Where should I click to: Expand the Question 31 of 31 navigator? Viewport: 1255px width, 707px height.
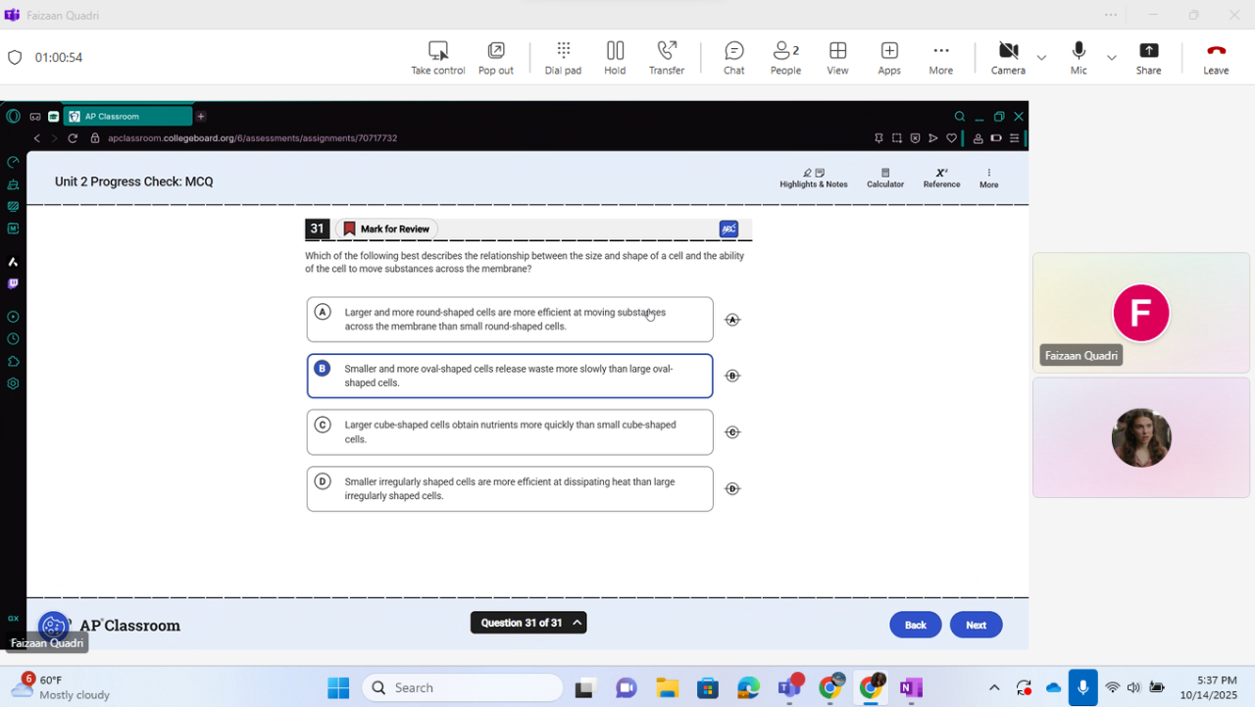point(528,623)
